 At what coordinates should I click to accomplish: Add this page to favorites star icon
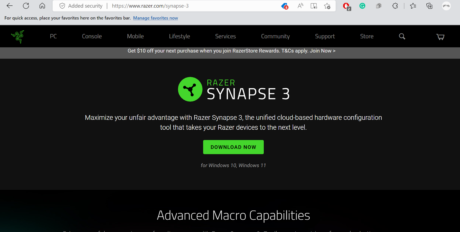(x=327, y=6)
